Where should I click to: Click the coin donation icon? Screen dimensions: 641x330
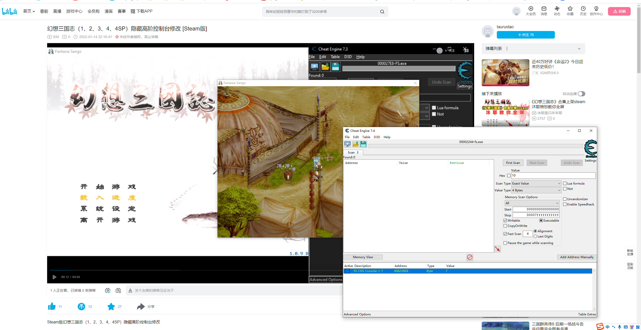pos(81,306)
